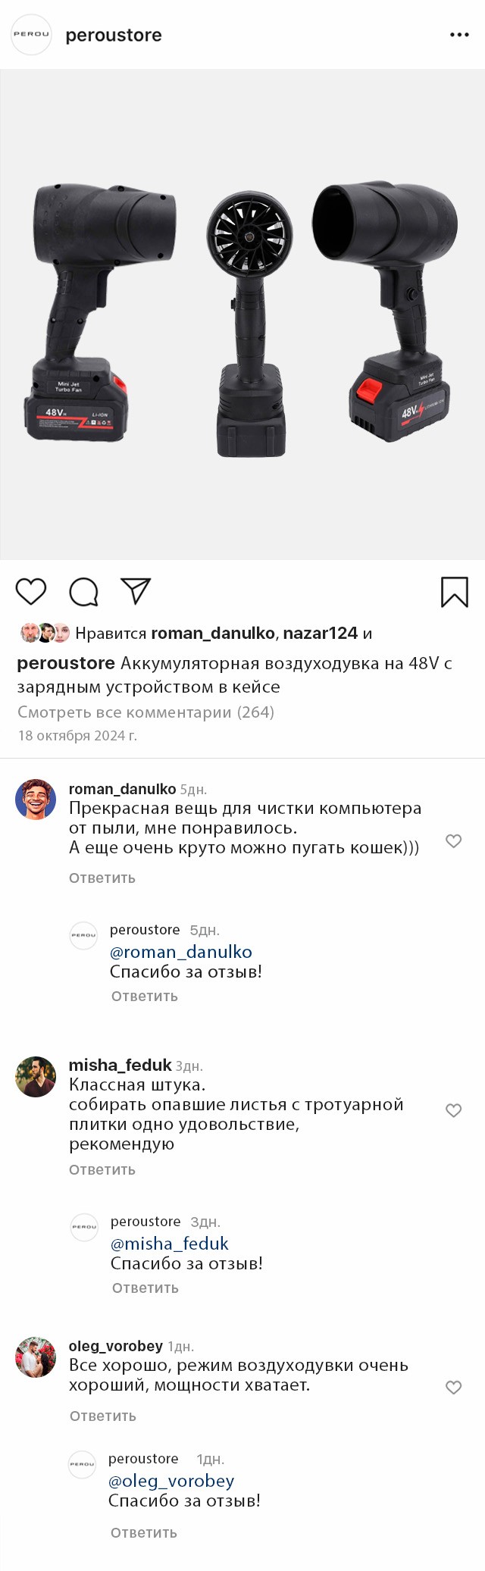Reply to roman_danulko's comment
This screenshot has height=1571, width=485.
102,878
